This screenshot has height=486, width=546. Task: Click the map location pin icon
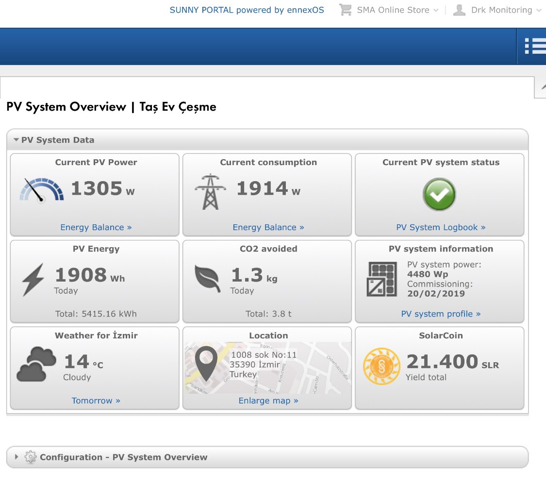(x=206, y=364)
